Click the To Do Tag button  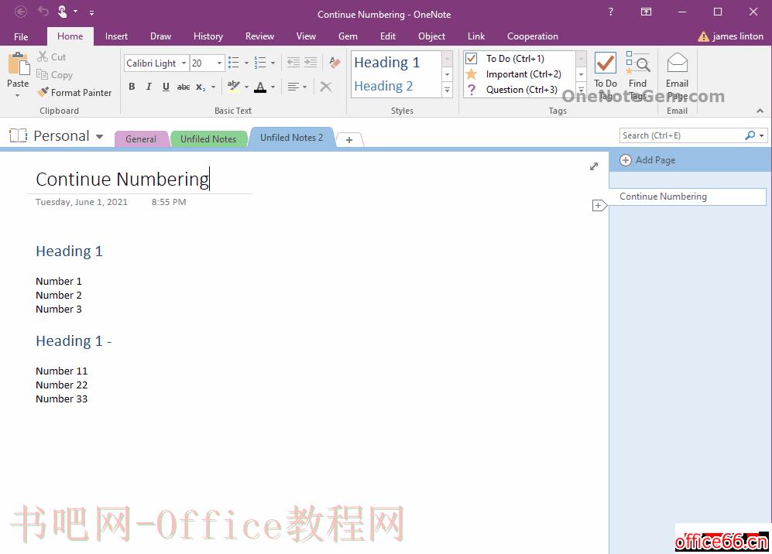[x=605, y=77]
